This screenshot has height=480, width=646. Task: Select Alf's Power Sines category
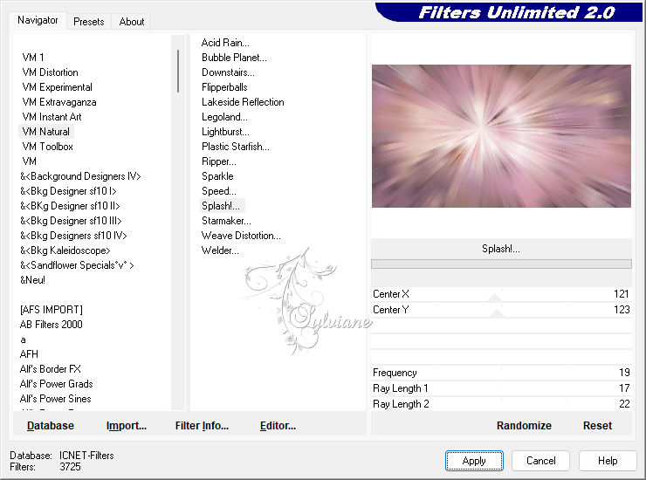[56, 399]
